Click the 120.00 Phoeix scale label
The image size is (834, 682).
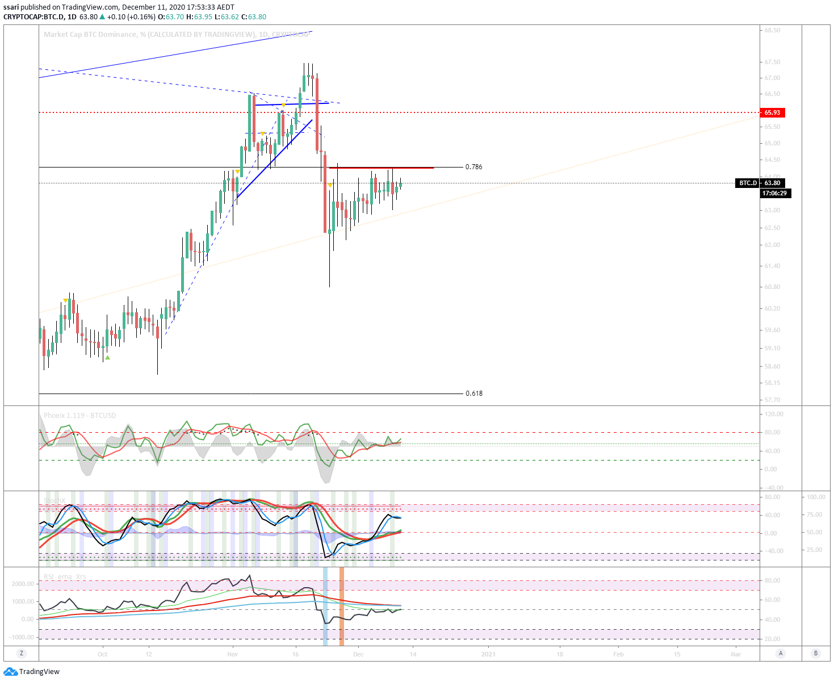click(x=774, y=414)
